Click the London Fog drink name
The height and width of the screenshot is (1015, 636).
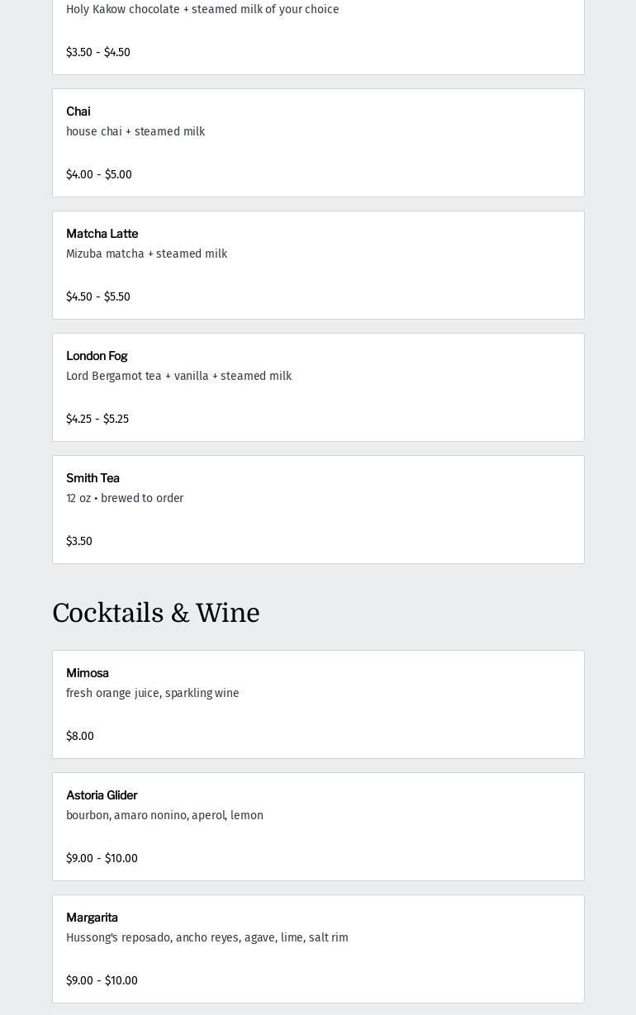97,356
